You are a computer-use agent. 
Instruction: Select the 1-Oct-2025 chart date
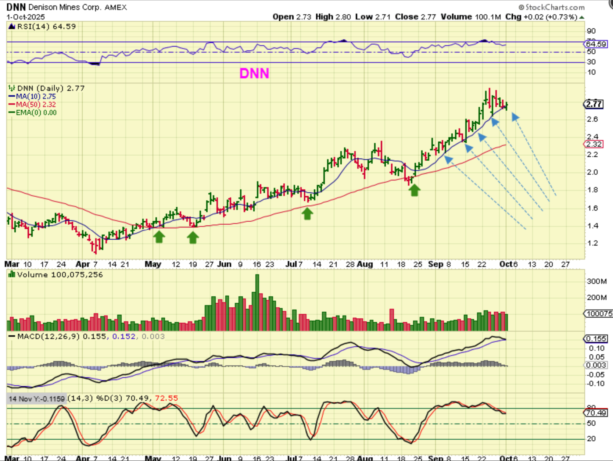(25, 17)
